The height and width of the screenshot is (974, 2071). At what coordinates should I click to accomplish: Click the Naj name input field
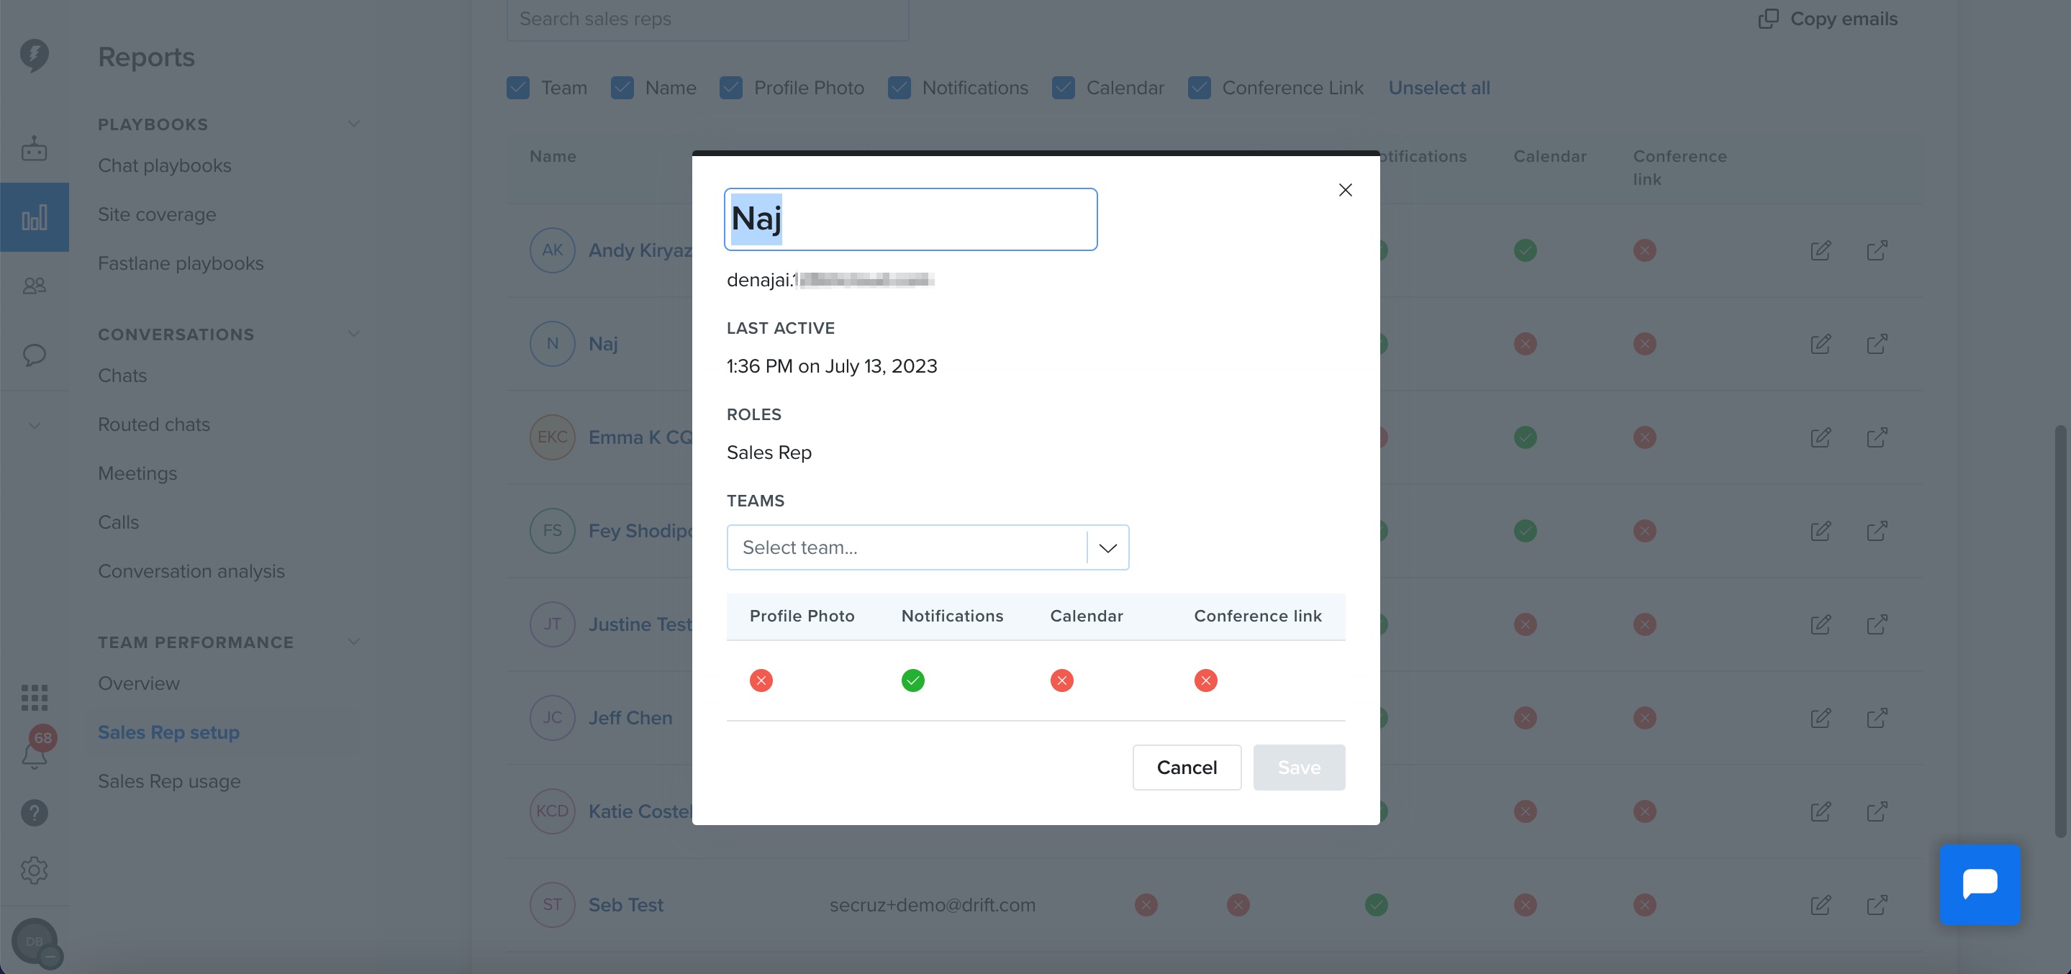pos(910,219)
